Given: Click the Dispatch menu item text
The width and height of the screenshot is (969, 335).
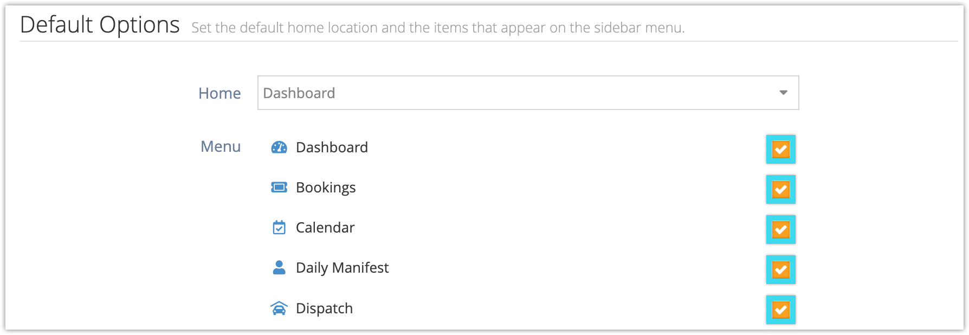Looking at the screenshot, I should coord(324,308).
